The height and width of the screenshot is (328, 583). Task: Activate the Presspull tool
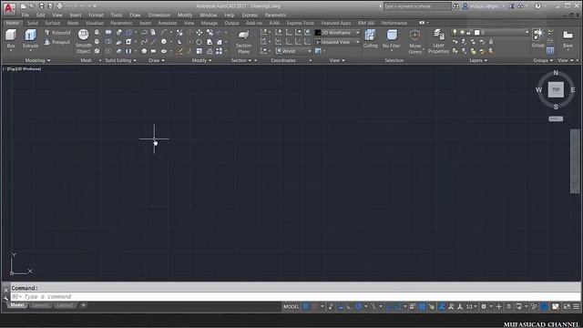pos(57,42)
